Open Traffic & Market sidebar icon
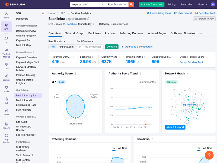Screen dimensions: 217x163 click(x=6, y=53)
